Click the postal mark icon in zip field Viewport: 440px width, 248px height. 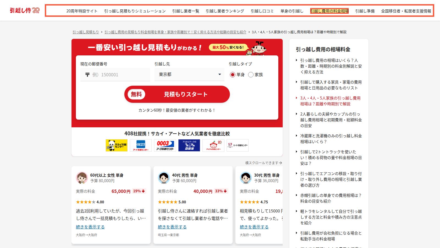click(x=87, y=75)
